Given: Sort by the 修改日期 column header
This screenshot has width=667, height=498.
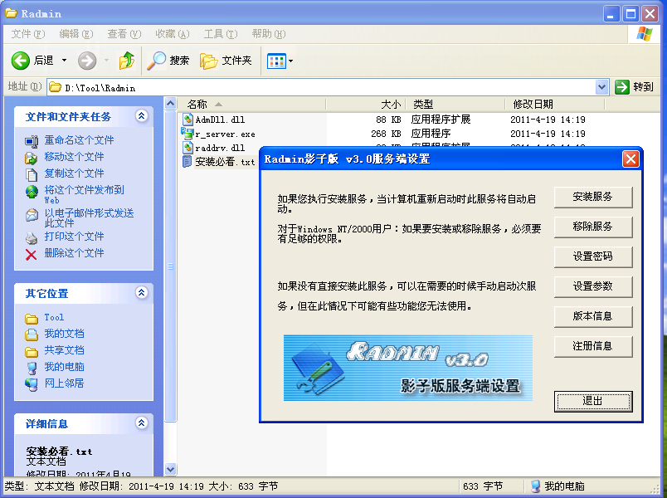Looking at the screenshot, I should coord(555,105).
